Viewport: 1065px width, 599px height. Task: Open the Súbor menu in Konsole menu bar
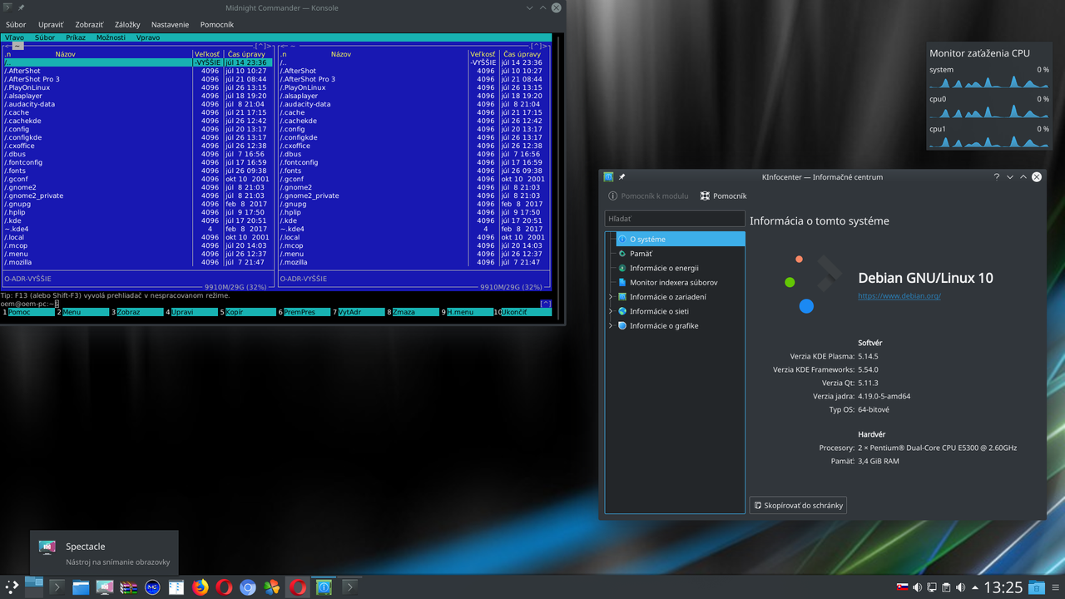16,25
